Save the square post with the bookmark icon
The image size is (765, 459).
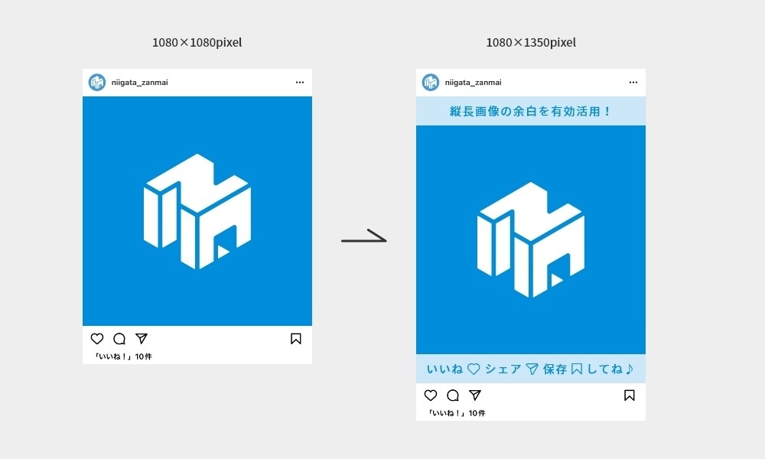click(x=296, y=339)
